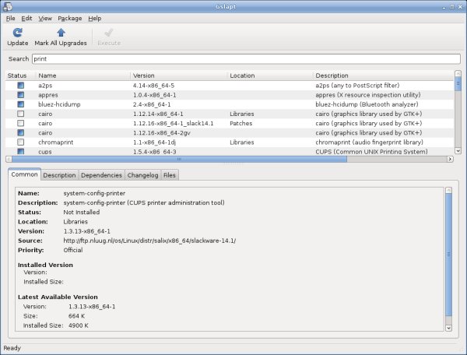Screen dimensions: 467x355
Task: Switch to the Common tab
Action: point(24,174)
